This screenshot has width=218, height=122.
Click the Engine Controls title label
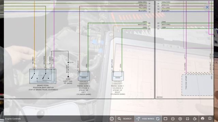pyautogui.click(x=13, y=119)
